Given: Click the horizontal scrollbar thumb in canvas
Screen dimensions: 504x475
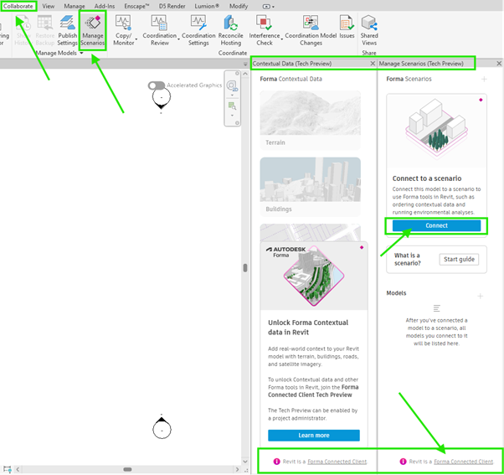Looking at the screenshot, I should pyautogui.click(x=127, y=469).
